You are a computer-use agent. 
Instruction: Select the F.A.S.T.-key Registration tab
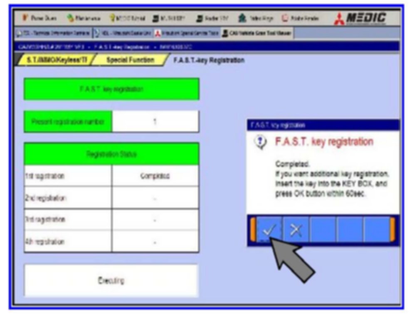[x=208, y=60]
